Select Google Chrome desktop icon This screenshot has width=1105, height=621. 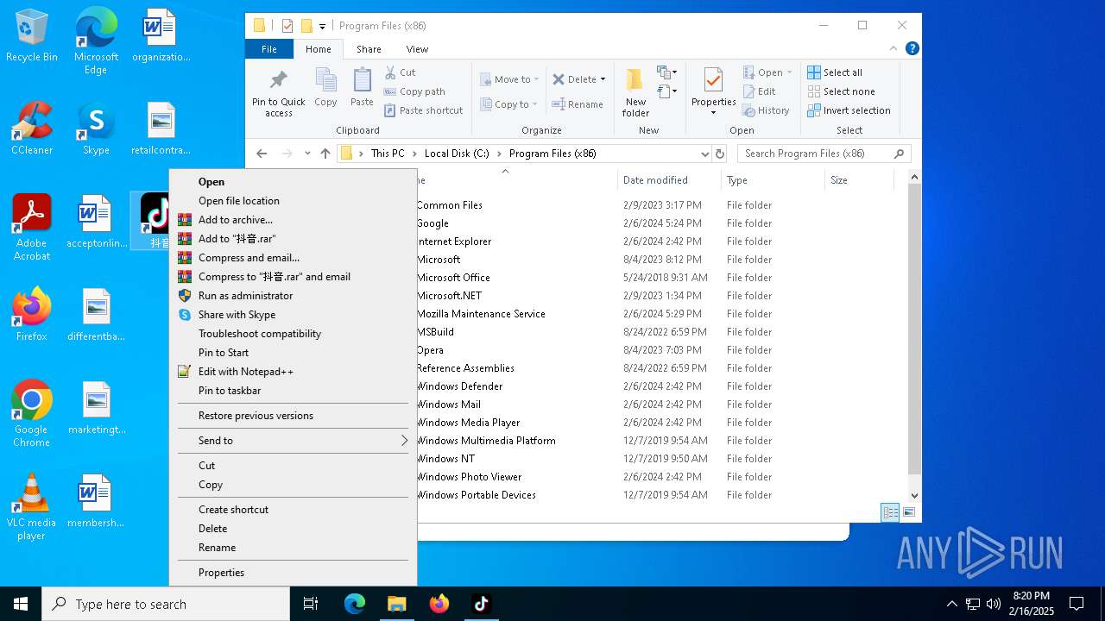coord(32,414)
